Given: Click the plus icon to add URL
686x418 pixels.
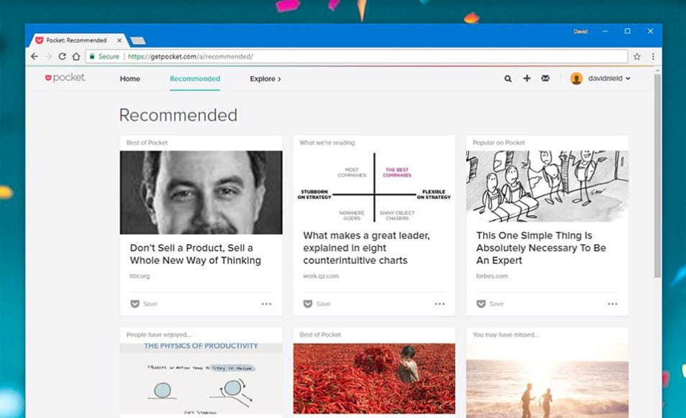Looking at the screenshot, I should 526,78.
